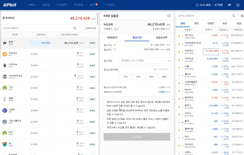Click the 그래프 GRT coin icon
Image resolution: width=244 pixels, height=155 pixels.
[x=5, y=111]
